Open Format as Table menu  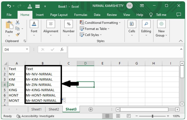pyautogui.click(x=95, y=29)
